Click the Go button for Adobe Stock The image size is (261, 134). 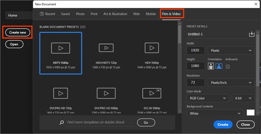[146, 122]
